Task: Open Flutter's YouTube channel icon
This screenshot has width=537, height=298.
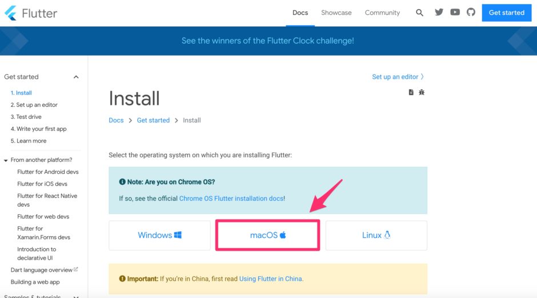Action: [x=455, y=12]
